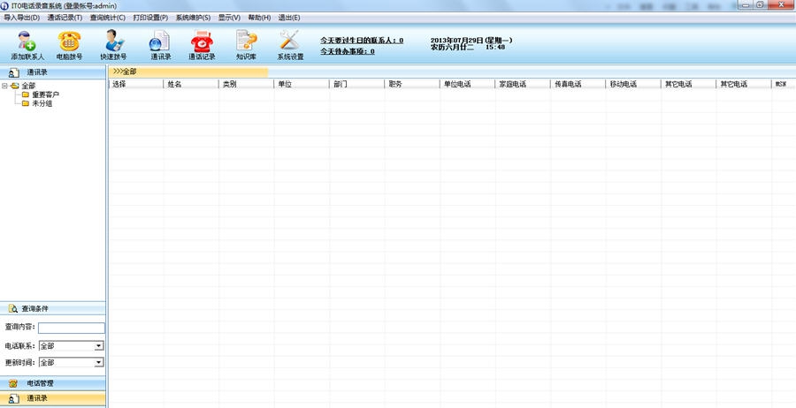Click the app icon in title bar
This screenshot has width=796, height=408.
point(4,5)
